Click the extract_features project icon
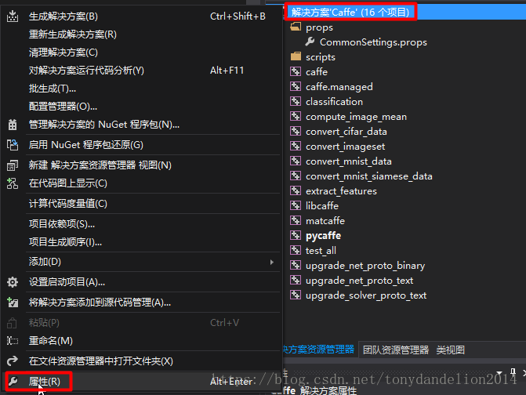This screenshot has width=526, height=395. [x=296, y=190]
